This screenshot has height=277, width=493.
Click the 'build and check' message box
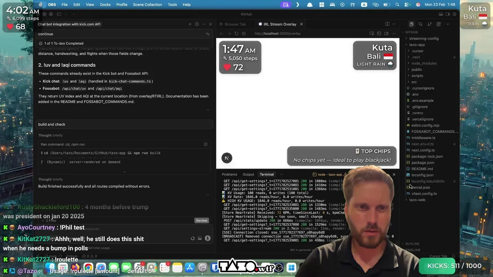(x=125, y=124)
